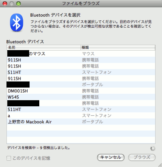This screenshot has height=167, width=162.
Task: Select the first 911SH device row
Action: tap(81, 60)
